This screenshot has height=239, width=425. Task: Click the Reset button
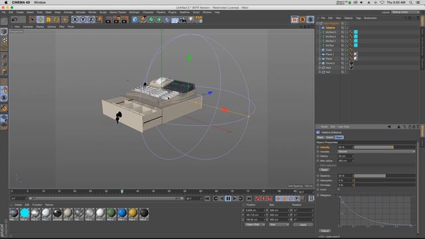tap(324, 170)
